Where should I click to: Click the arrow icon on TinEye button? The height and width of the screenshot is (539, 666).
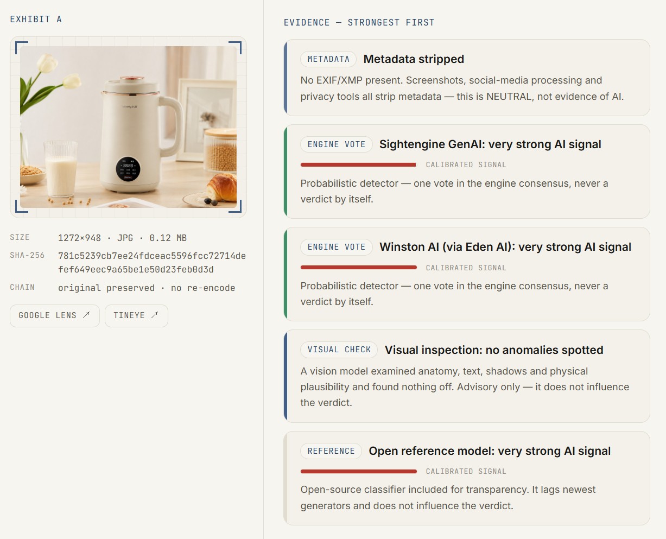[155, 315]
